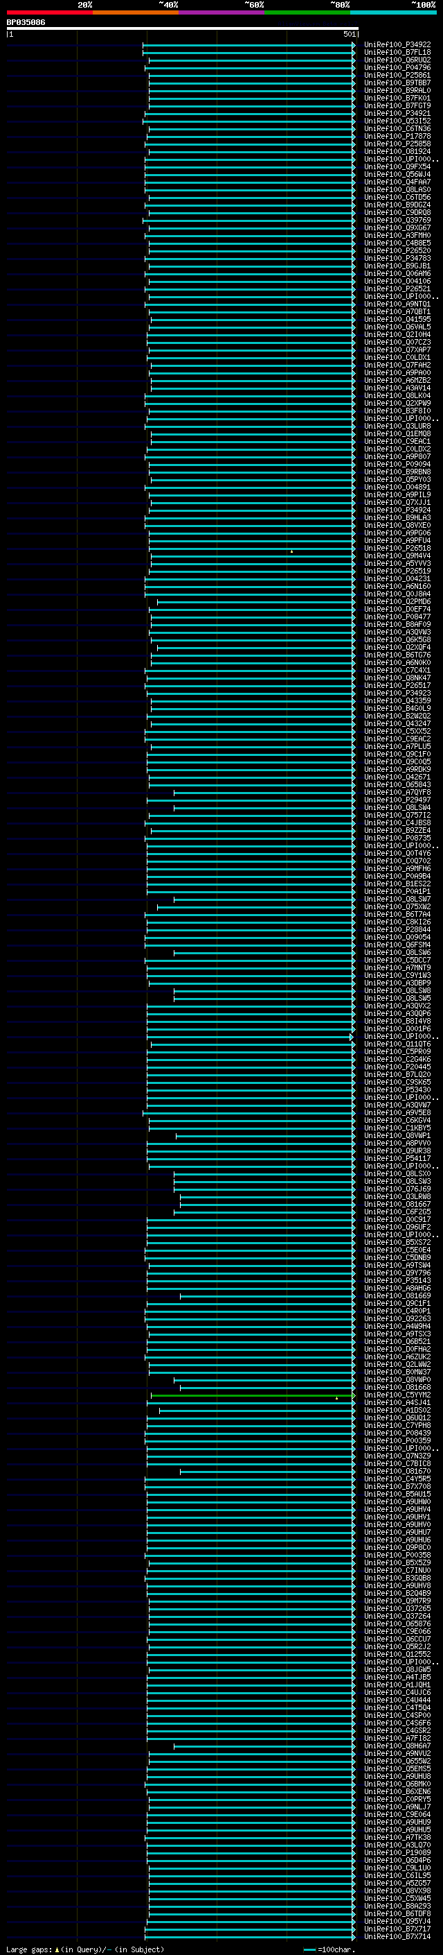Select hit label UniRef100_P04796
Image resolution: width=443 pixels, height=1955 pixels.
coord(397,67)
